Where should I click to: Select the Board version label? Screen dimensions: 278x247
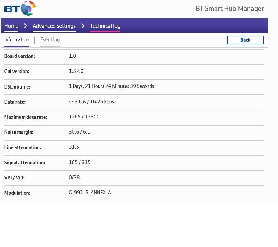pyautogui.click(x=20, y=56)
